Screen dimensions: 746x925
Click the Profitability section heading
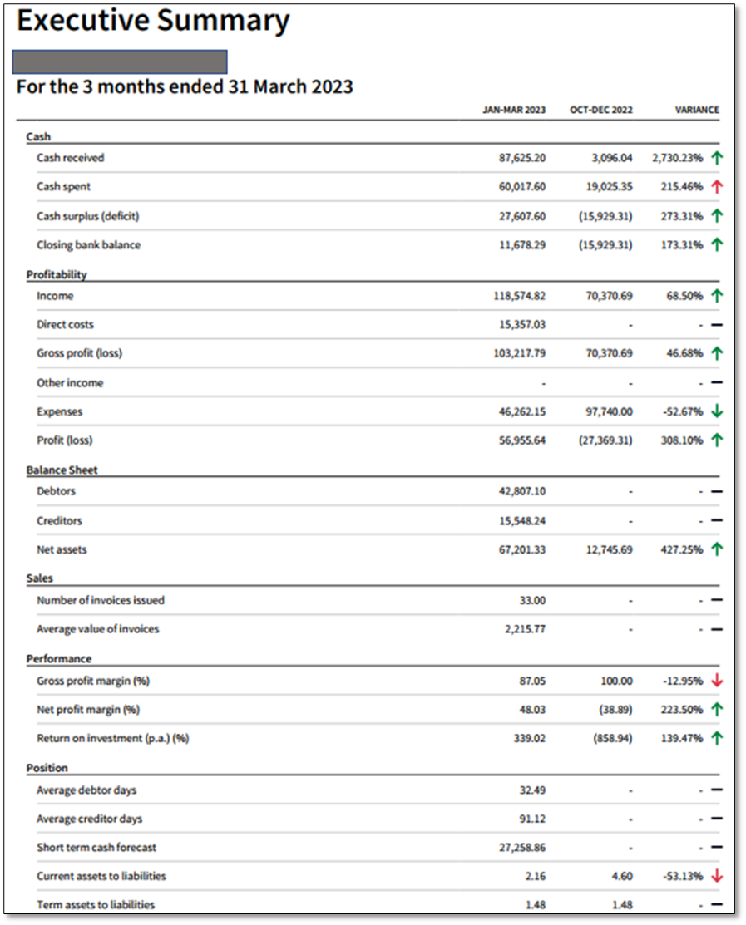[57, 274]
